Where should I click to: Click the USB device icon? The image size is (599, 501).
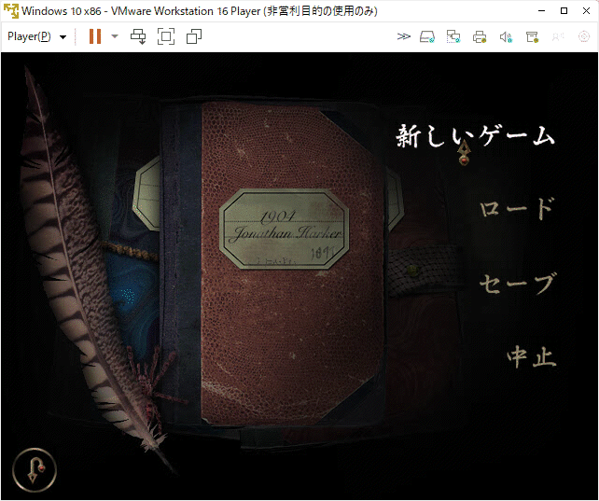coord(532,36)
